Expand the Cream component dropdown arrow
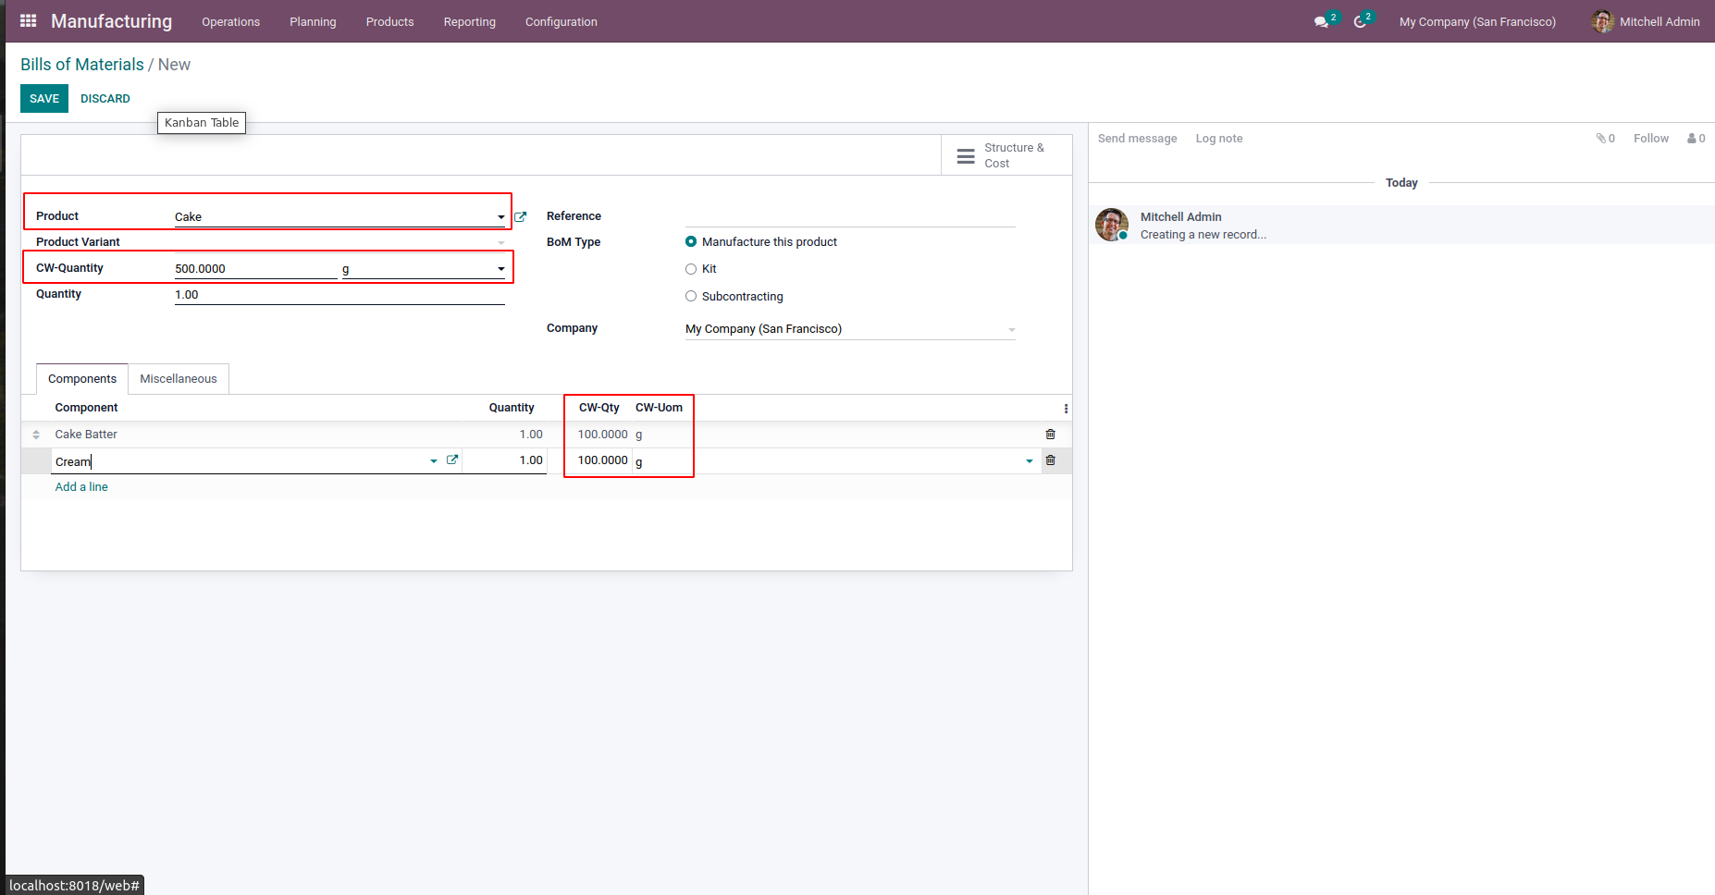The width and height of the screenshot is (1715, 895). pos(433,461)
